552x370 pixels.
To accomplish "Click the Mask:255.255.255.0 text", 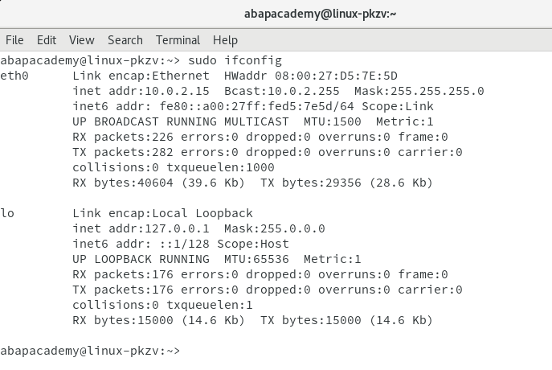I will (x=419, y=91).
